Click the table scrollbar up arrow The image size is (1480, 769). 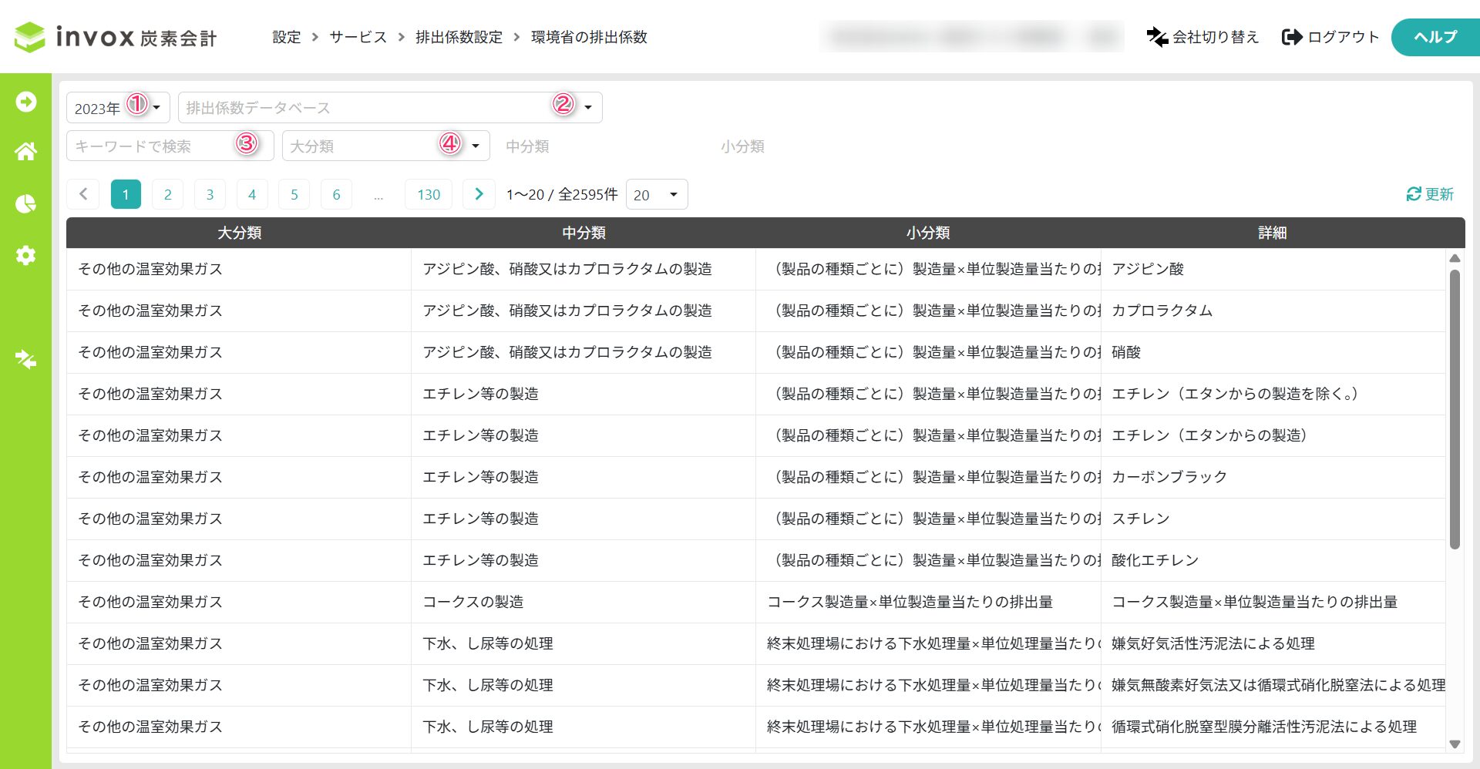pos(1455,258)
